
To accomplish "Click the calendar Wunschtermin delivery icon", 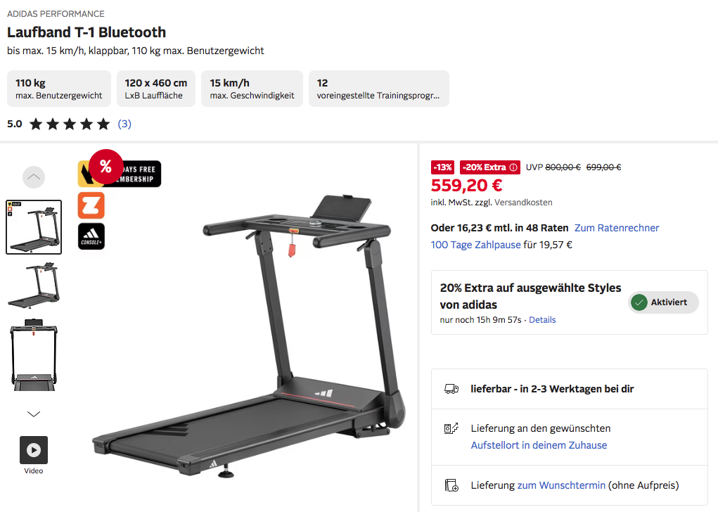I will point(451,485).
